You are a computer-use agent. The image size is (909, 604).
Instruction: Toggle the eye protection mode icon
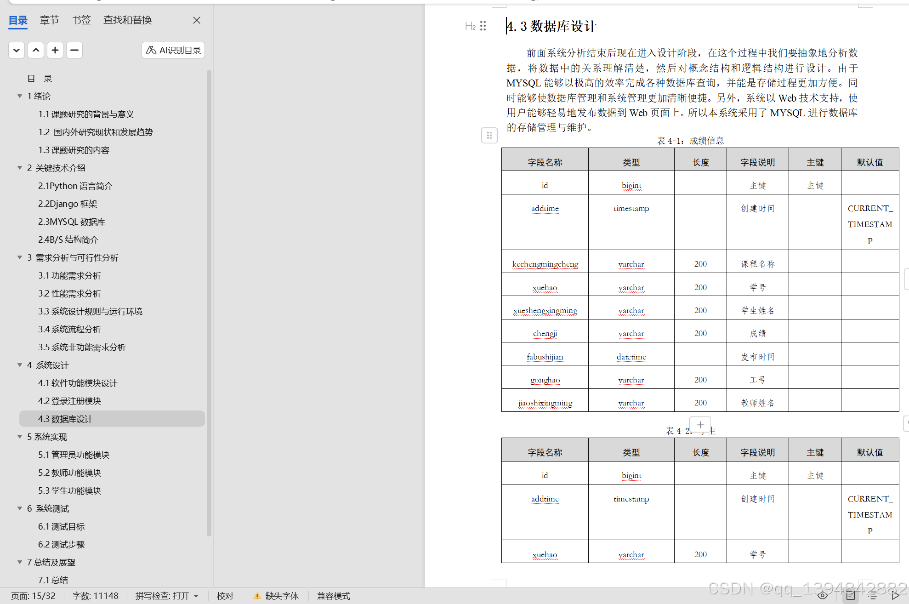click(x=823, y=596)
